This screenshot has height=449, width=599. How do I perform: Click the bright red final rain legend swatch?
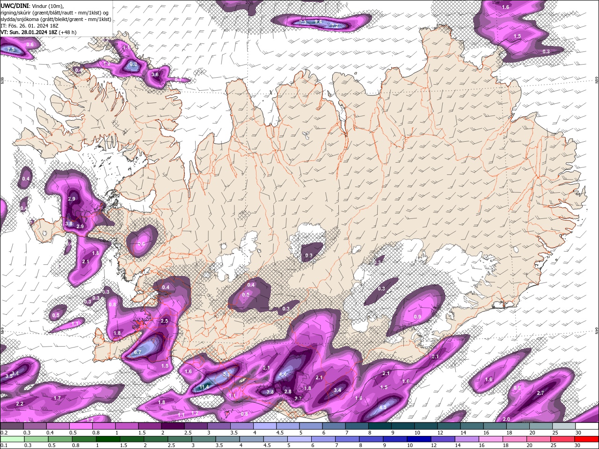click(586, 439)
